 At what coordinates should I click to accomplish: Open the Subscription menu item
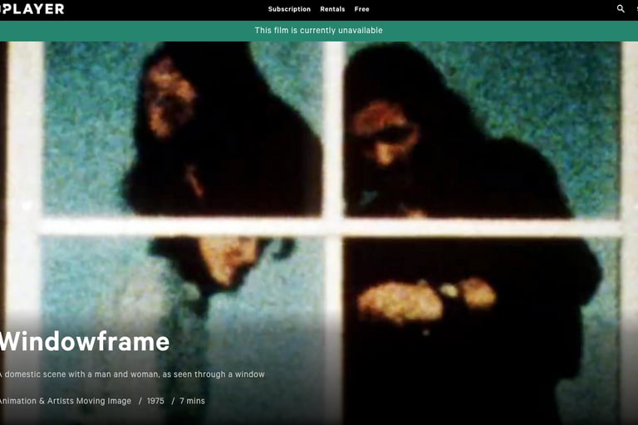(x=289, y=9)
